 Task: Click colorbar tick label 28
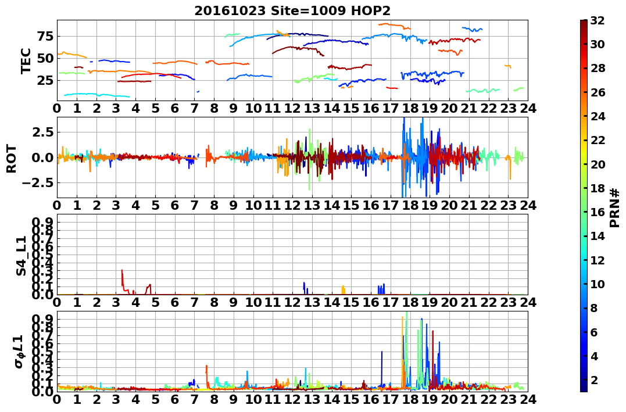coord(598,68)
